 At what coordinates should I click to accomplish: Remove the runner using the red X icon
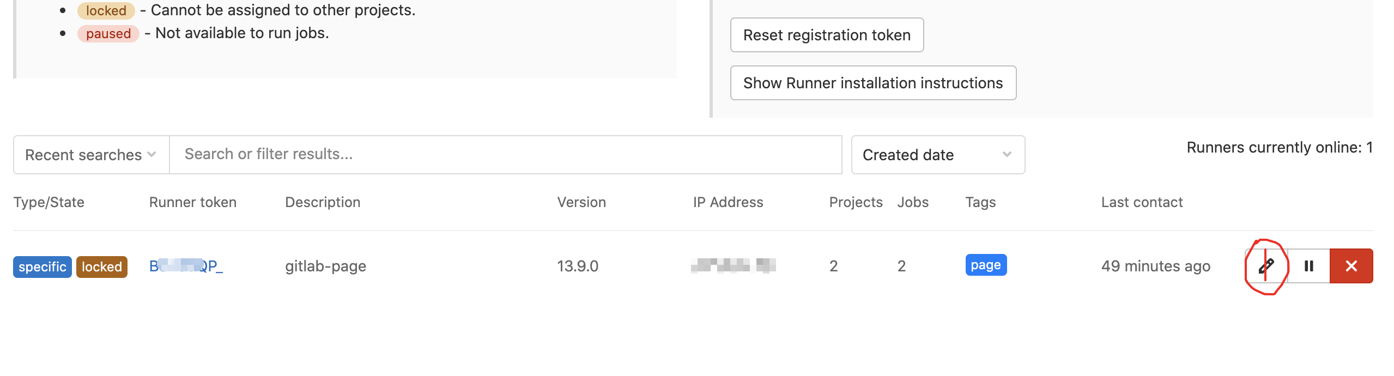[1352, 266]
